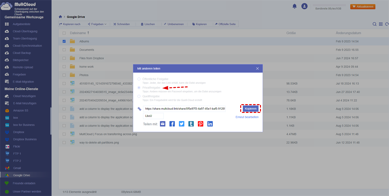Click the password field LboU

pyautogui.click(x=153, y=116)
